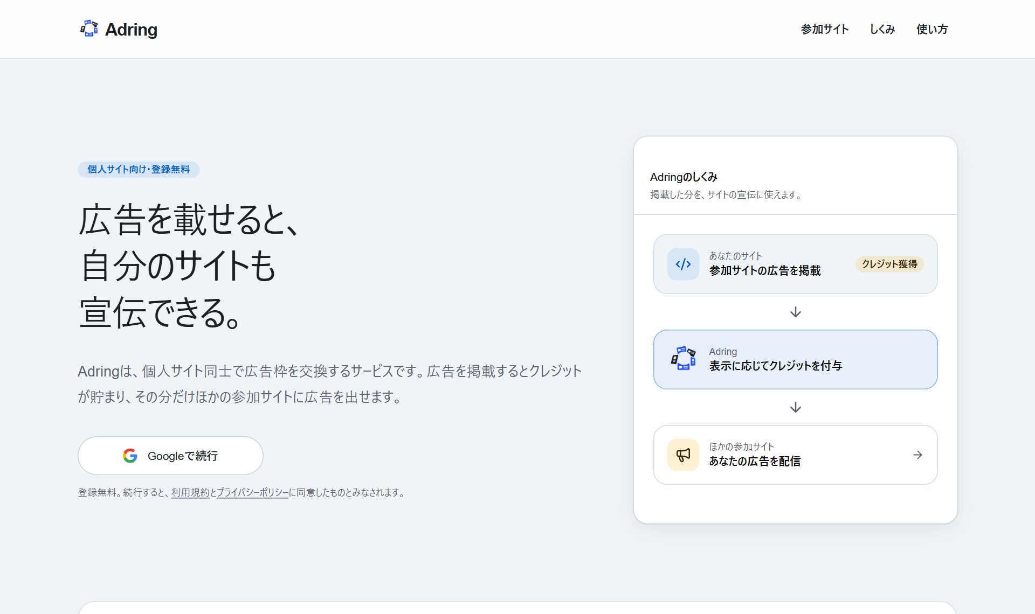Viewport: 1035px width, 614px height.
Task: Click the Googleで続行 button
Action: click(170, 456)
